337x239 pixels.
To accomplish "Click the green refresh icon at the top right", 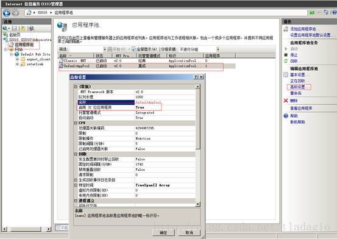I will 311,12.
